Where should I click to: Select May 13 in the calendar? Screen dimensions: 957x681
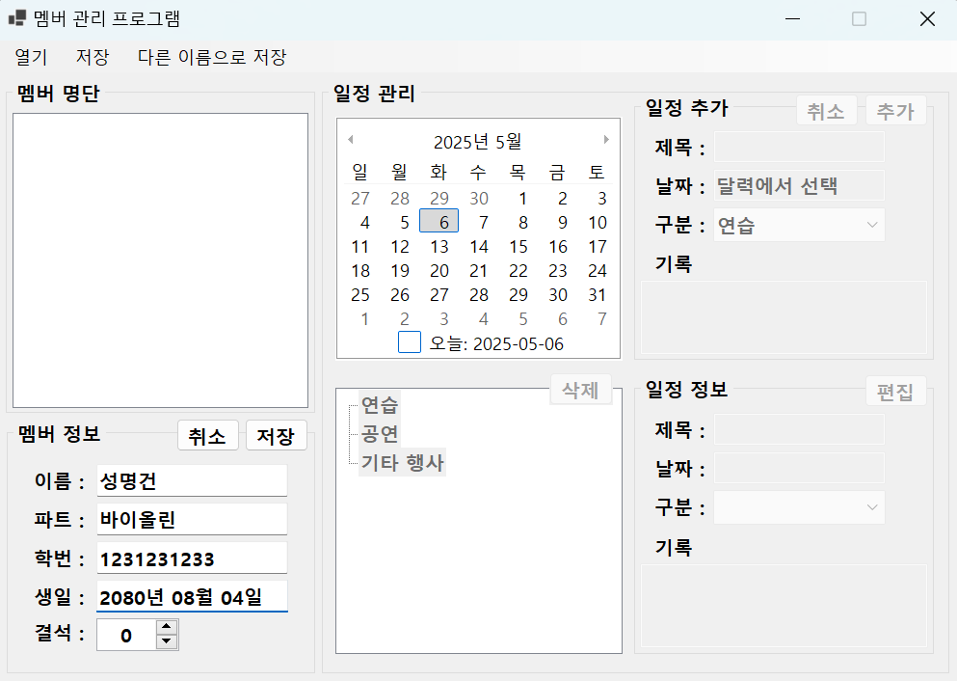point(439,246)
